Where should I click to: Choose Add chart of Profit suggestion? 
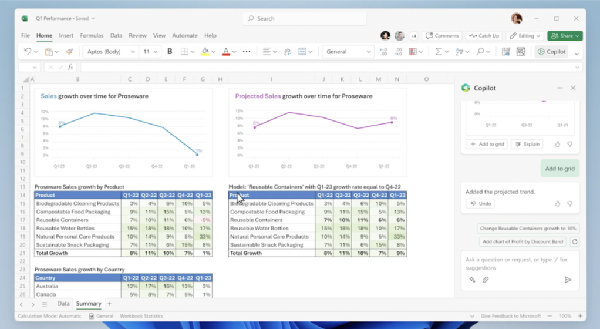(523, 241)
